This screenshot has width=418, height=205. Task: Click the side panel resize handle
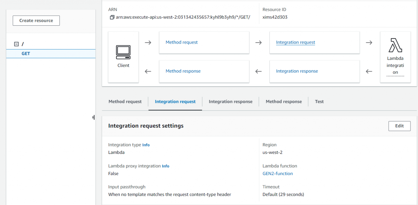(93, 117)
